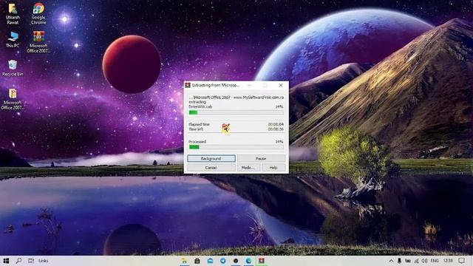Select the Microsoft Office 2007 folder icon
Screen dimensions: 473x266
(13, 99)
